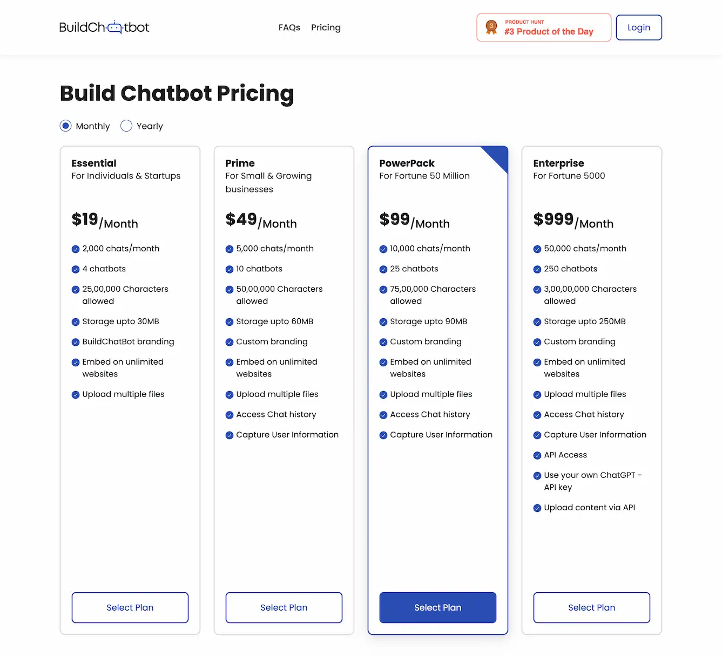Click the checkmark beside Storage upto 90MB
Viewport: 722px width, 657px height.
coord(383,321)
